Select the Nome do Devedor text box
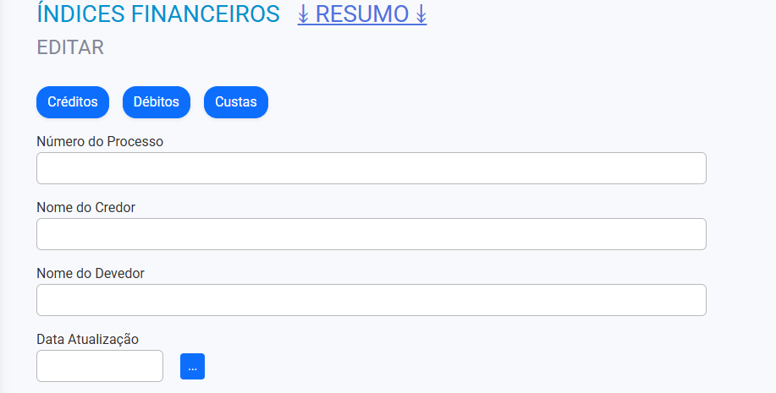This screenshot has width=776, height=393. (371, 300)
